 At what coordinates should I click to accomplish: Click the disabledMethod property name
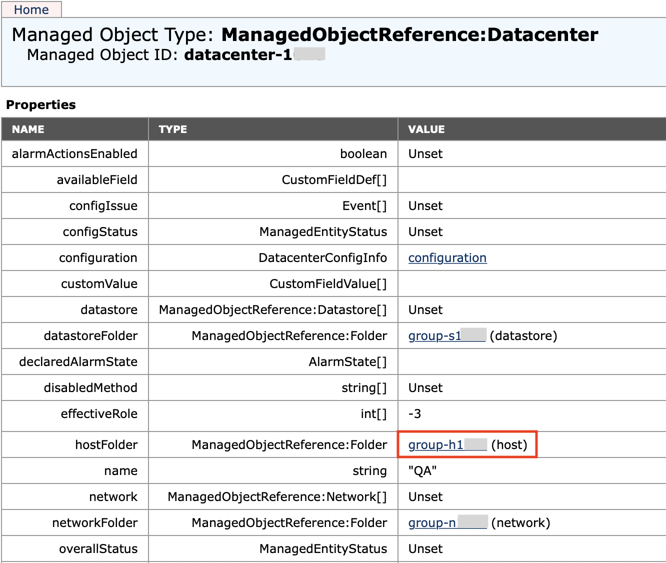point(90,388)
